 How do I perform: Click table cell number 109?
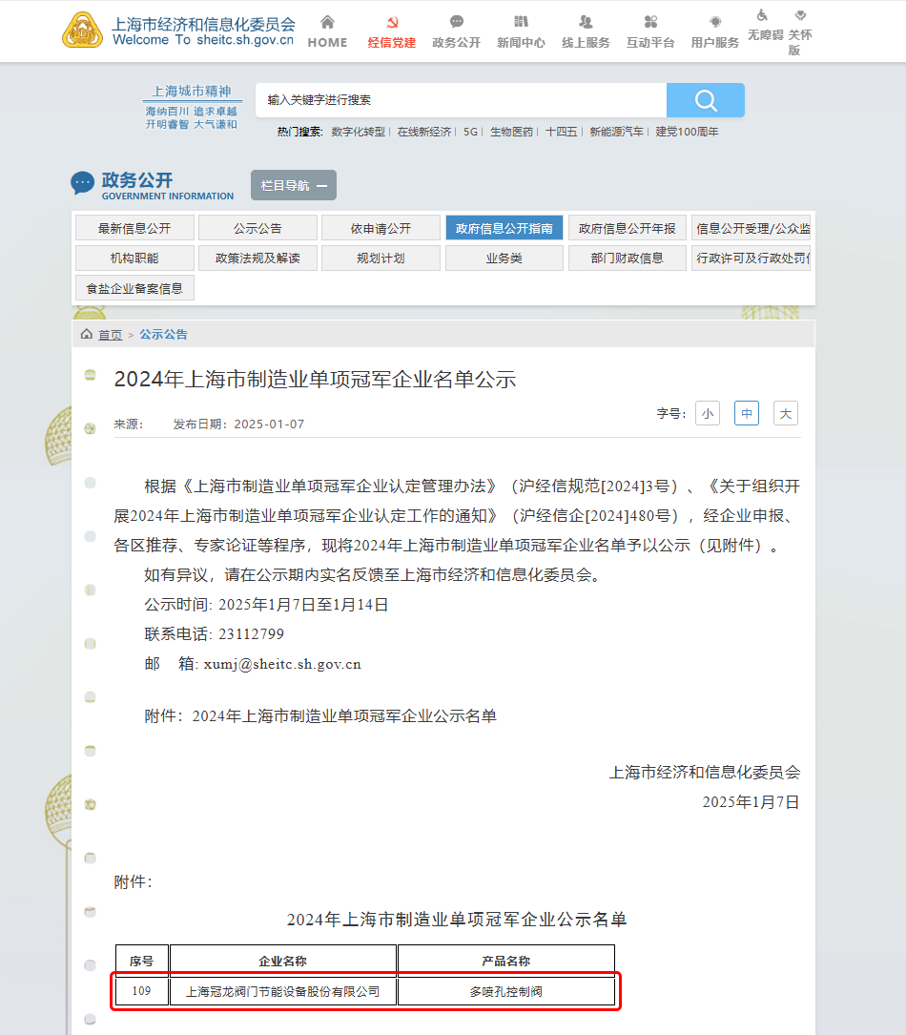(x=141, y=991)
